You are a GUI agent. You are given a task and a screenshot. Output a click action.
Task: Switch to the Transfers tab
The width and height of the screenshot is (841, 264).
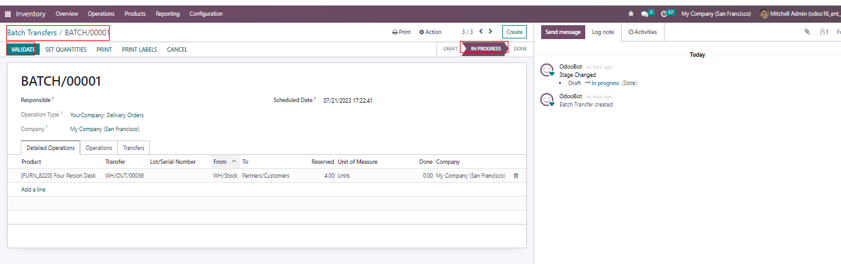(134, 148)
